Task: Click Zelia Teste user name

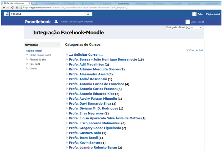Action: (196, 22)
